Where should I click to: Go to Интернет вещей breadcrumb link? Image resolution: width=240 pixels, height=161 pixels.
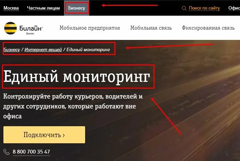pos(43,49)
